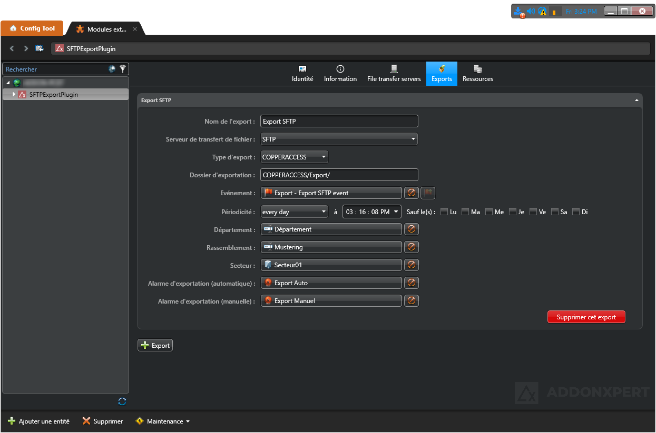Click the red Supprimer cet export button
656x433 pixels.
(586, 317)
